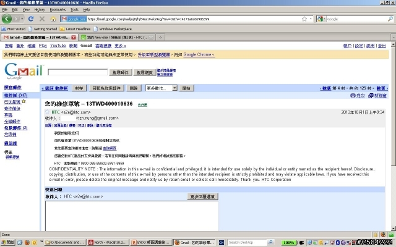Screen dimensions: 396x247
Task: Open the Edit menu
Action: [15, 10]
